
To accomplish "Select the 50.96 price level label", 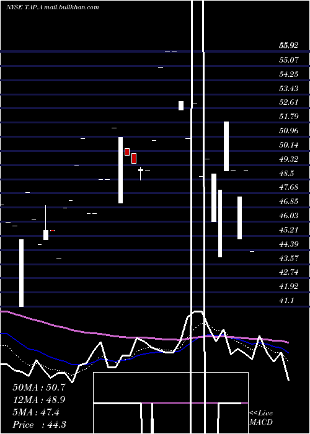I will 289,130.
